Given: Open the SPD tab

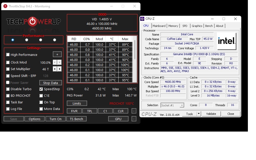Looking at the screenshot, I should coord(185,26).
